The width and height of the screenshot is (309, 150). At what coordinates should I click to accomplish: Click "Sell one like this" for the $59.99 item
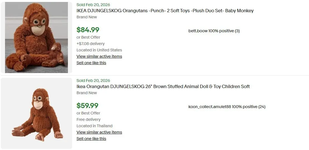(91, 139)
